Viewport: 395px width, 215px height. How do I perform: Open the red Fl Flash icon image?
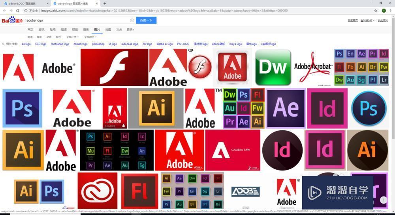(139, 191)
